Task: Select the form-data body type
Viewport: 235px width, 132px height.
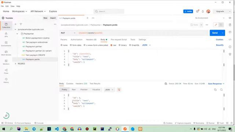Action: (76, 45)
